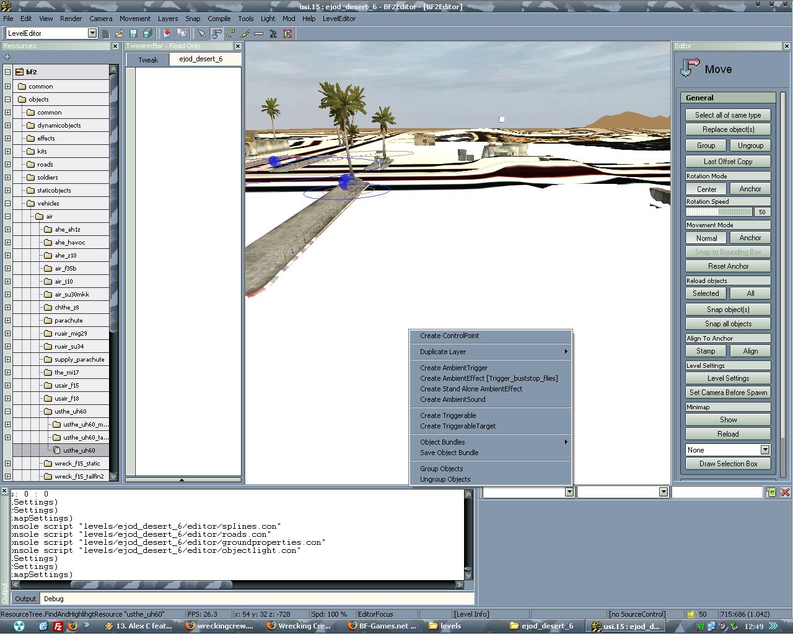
Task: Open Object Bundles submenu
Action: pyautogui.click(x=491, y=442)
